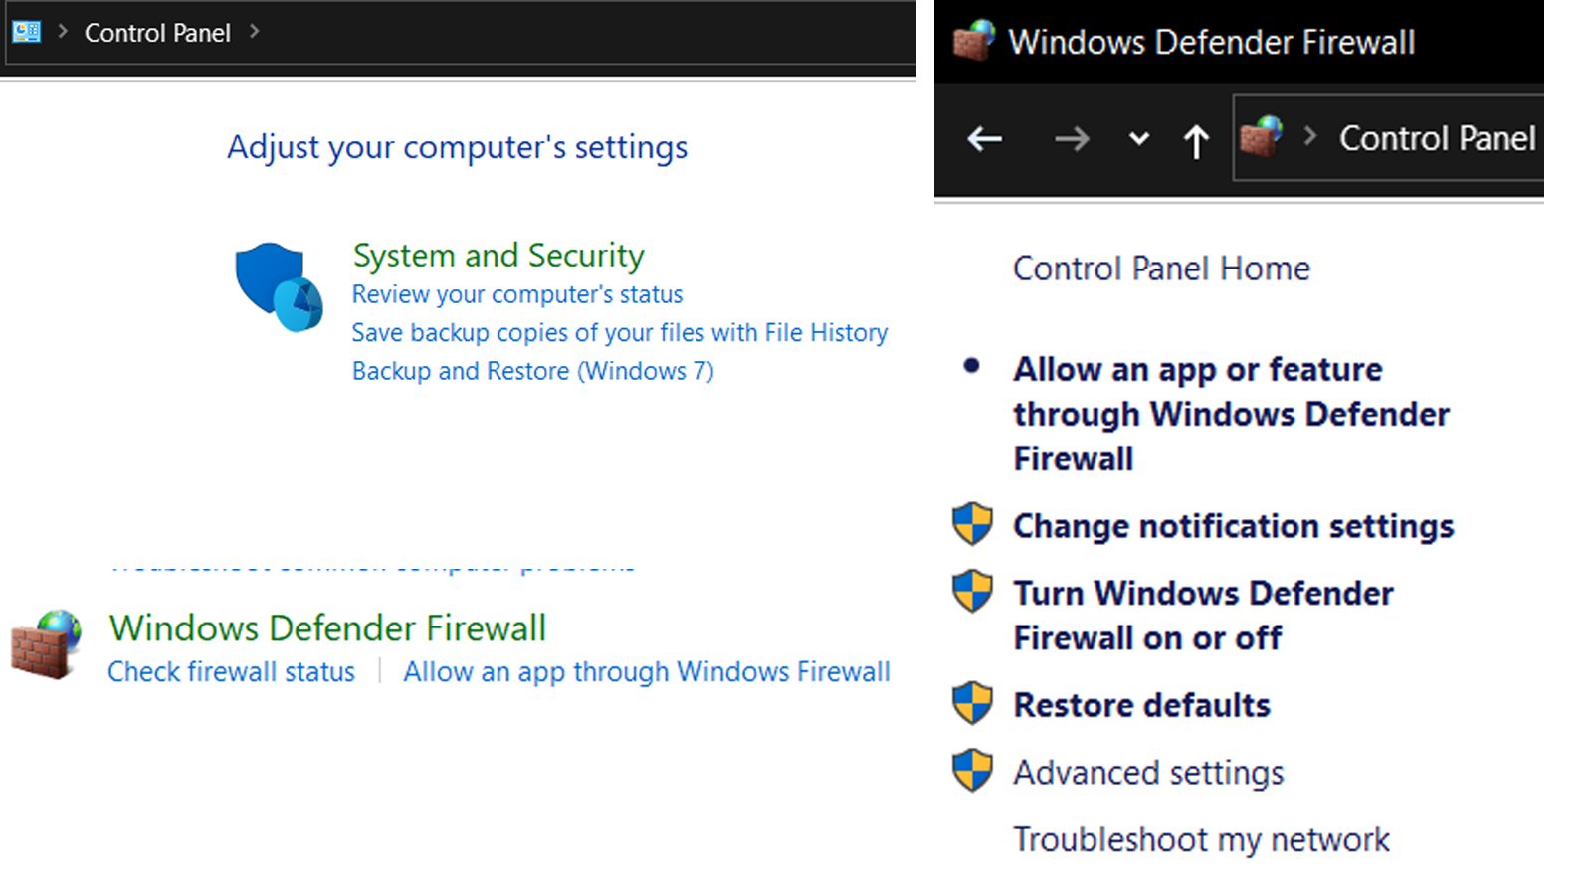
Task: Click the Restore defaults link
Action: [x=1141, y=705]
